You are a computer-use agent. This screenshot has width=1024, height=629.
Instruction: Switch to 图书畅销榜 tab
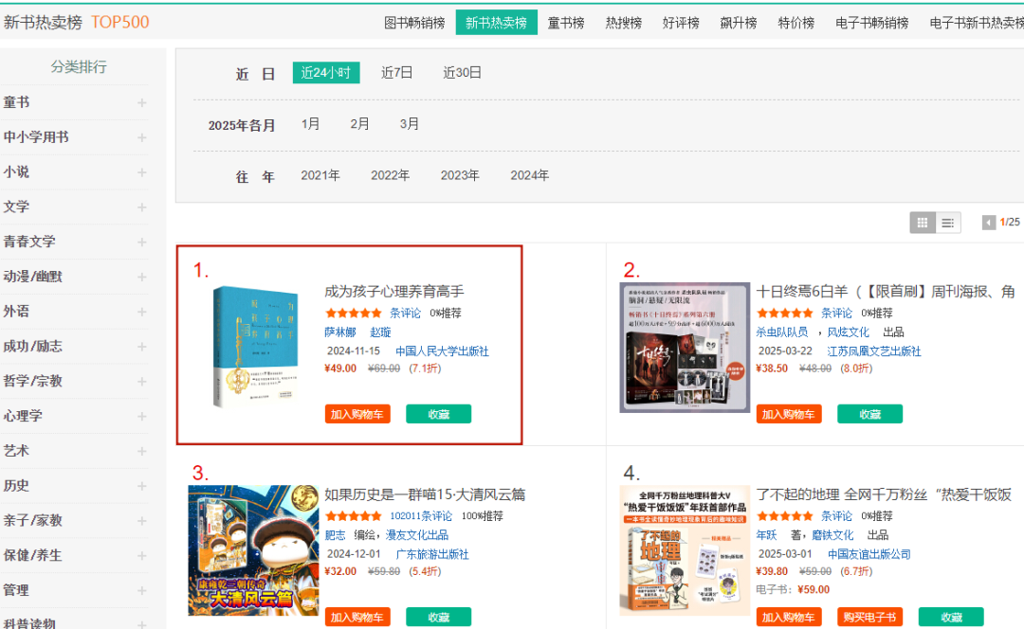pyautogui.click(x=414, y=23)
